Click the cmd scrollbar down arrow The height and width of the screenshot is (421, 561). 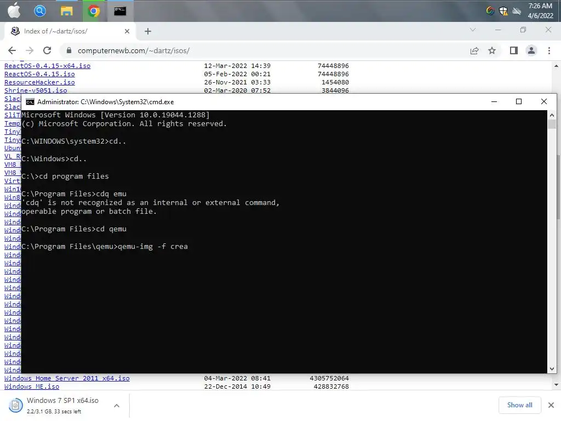[552, 369]
